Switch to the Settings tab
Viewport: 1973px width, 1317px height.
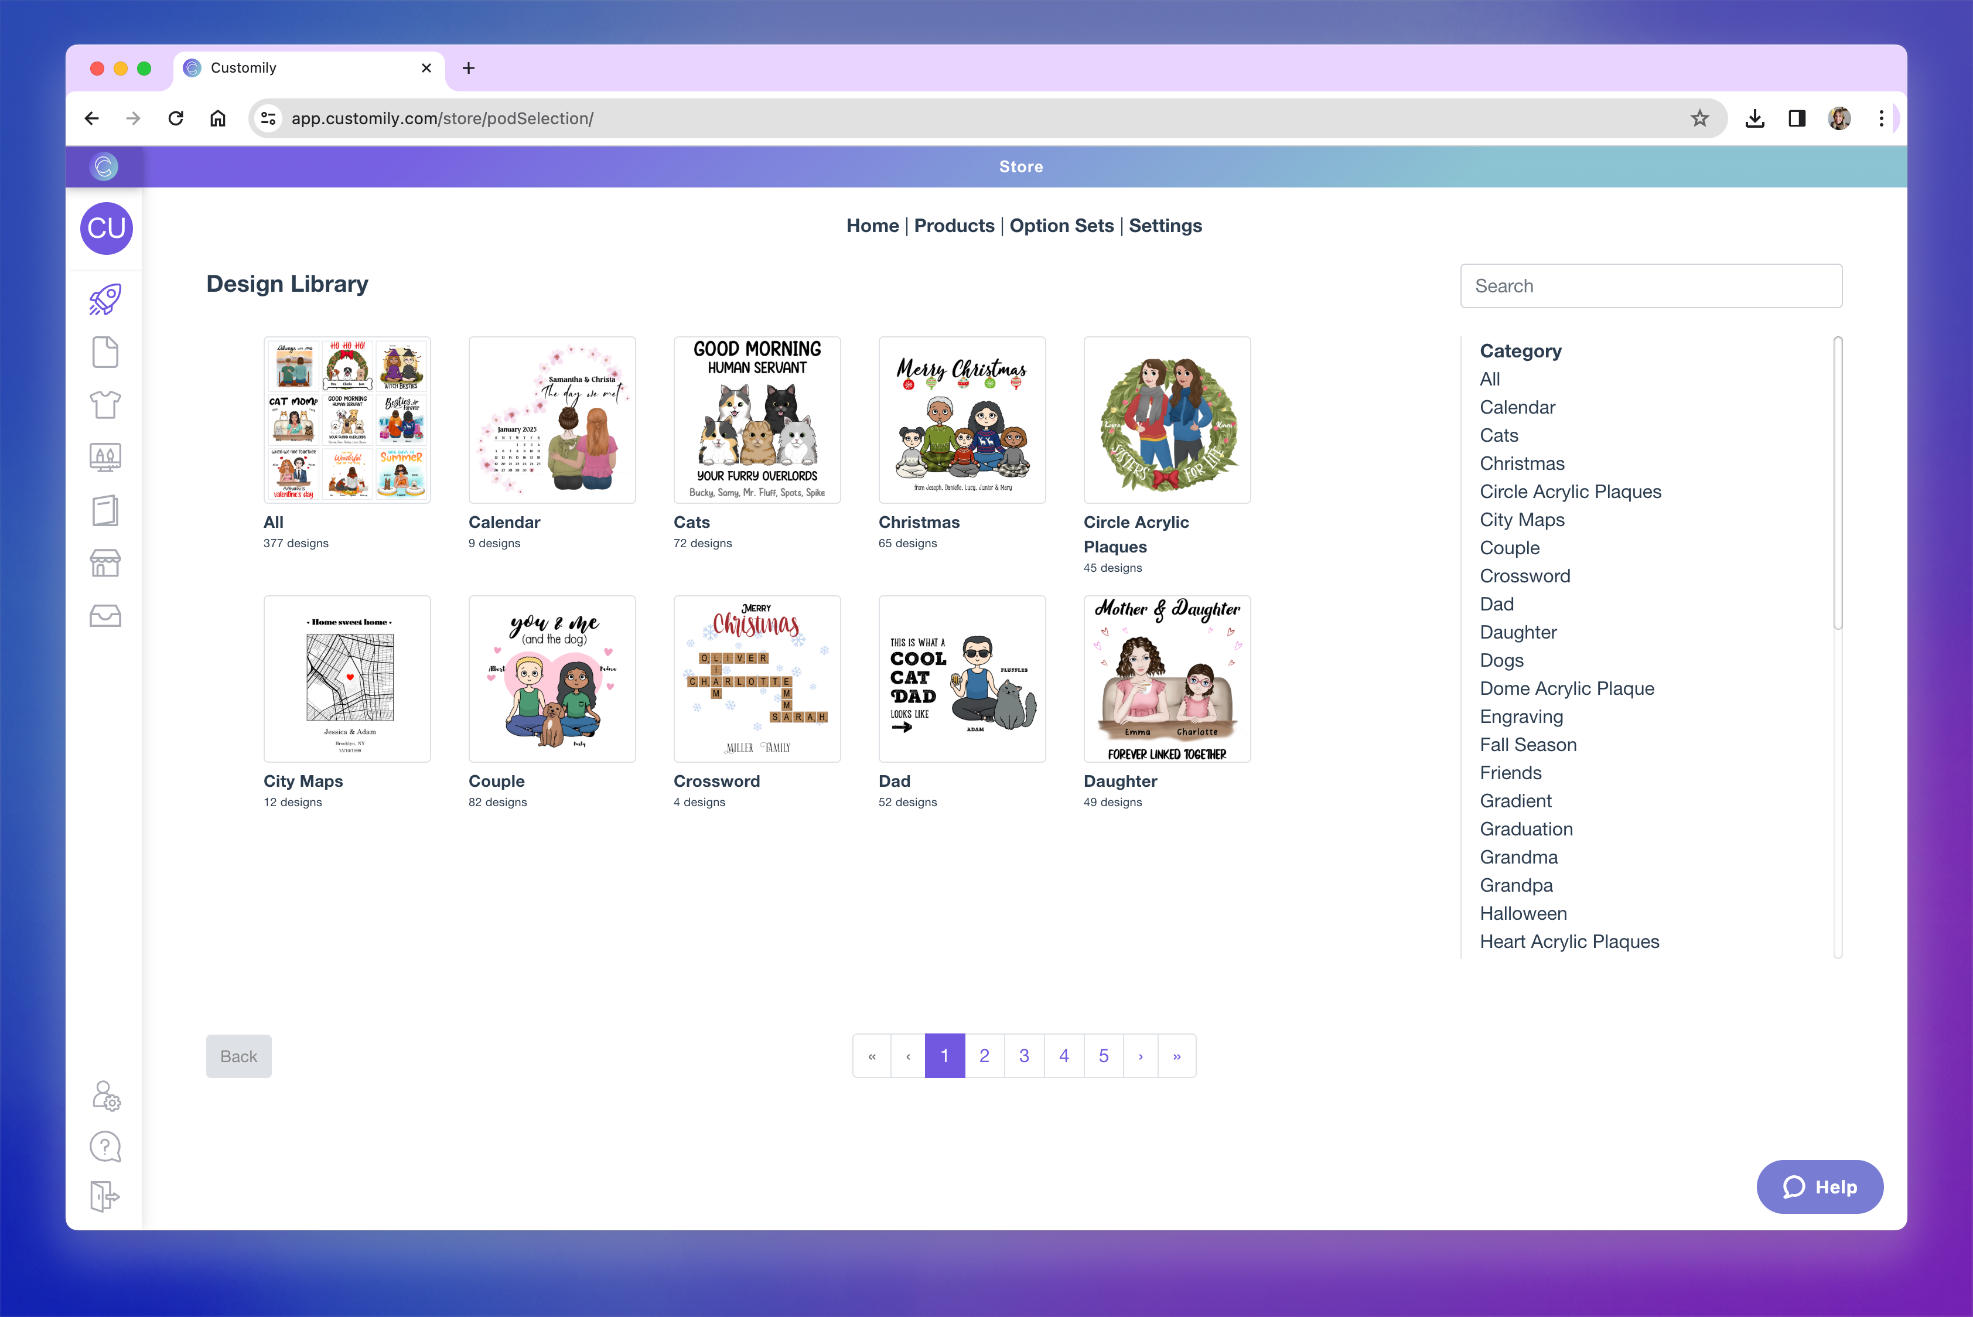click(x=1165, y=225)
